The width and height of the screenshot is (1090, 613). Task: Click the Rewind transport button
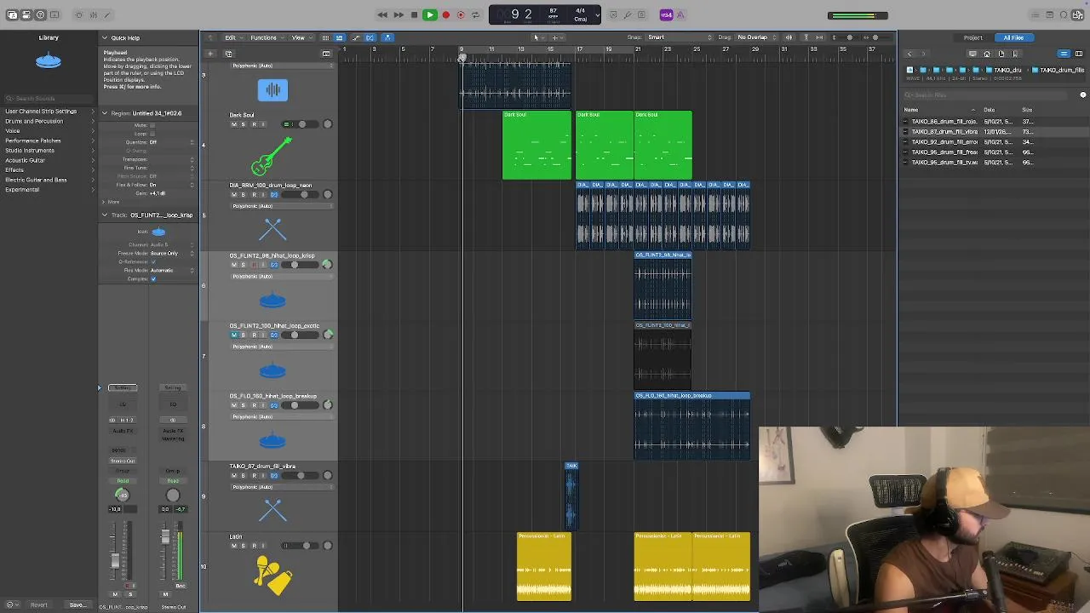pyautogui.click(x=382, y=14)
